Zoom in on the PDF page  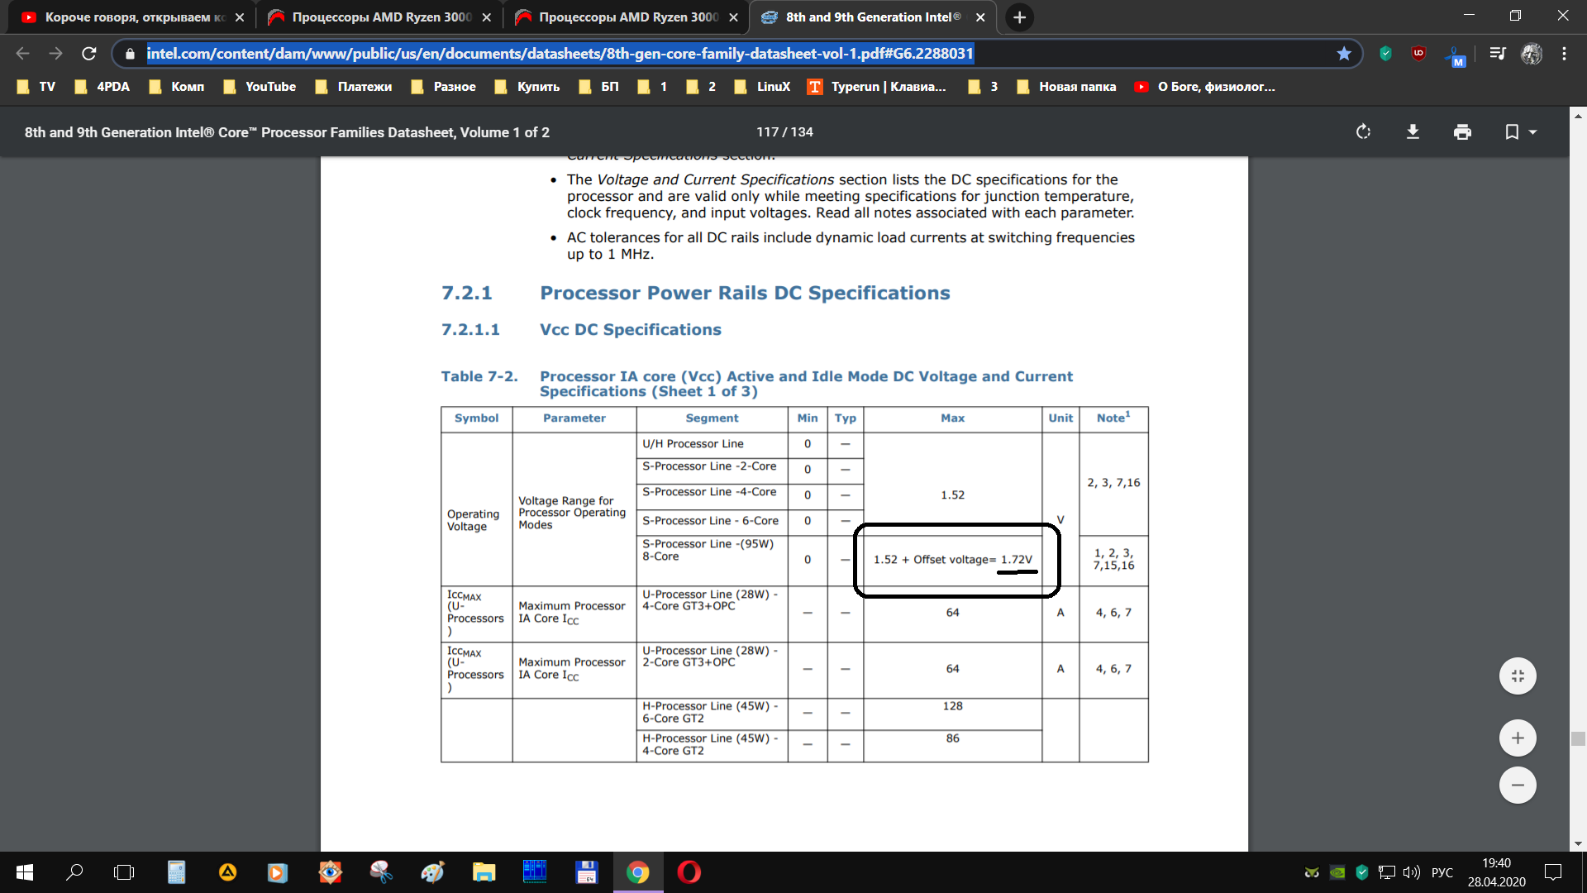[x=1518, y=738]
